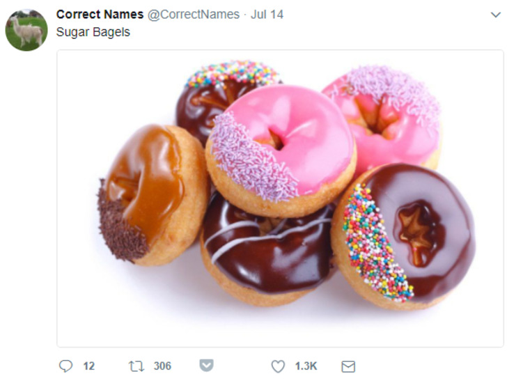Open the donut photo in the tweet

point(280,198)
